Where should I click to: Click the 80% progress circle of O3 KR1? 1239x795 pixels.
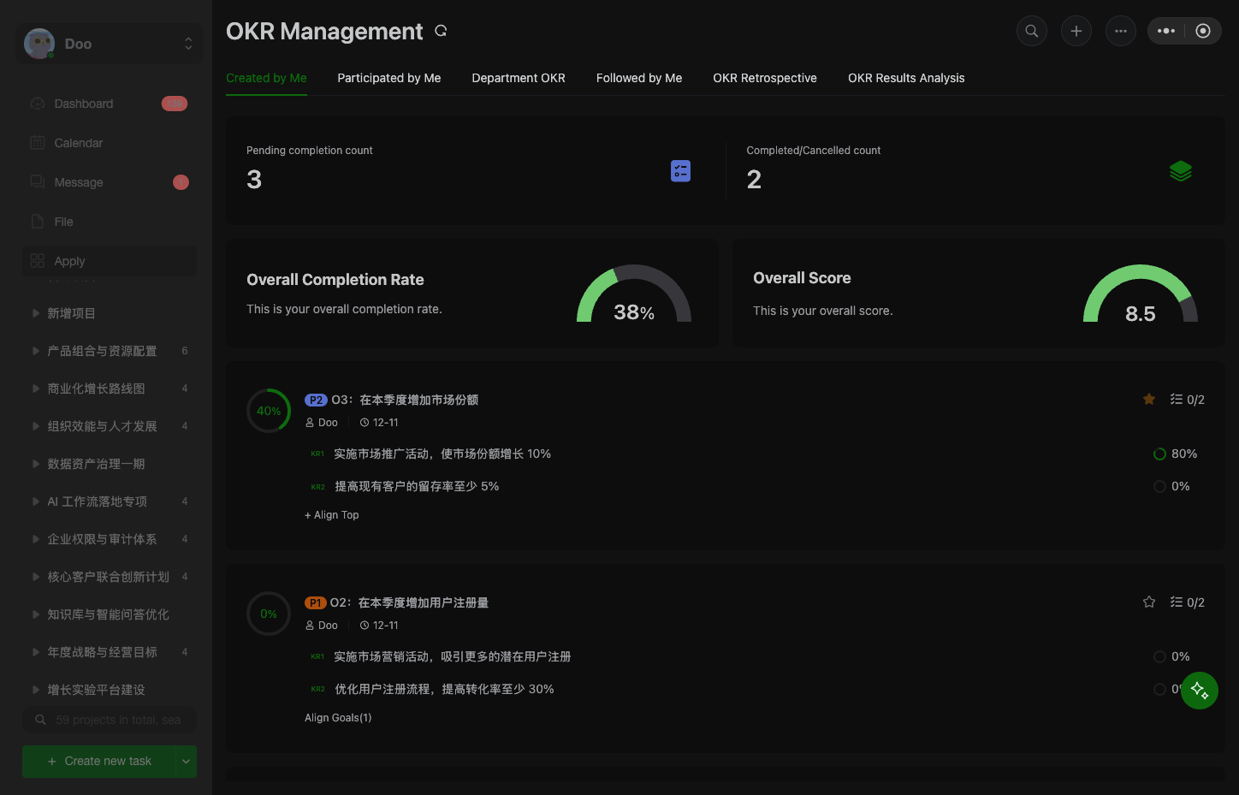coord(1159,454)
